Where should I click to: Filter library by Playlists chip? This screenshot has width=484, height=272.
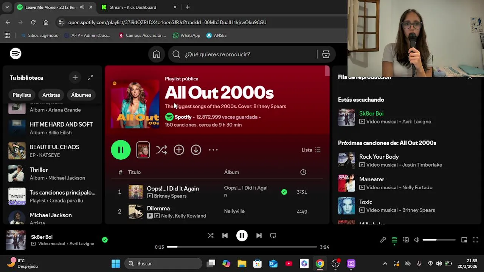22,95
